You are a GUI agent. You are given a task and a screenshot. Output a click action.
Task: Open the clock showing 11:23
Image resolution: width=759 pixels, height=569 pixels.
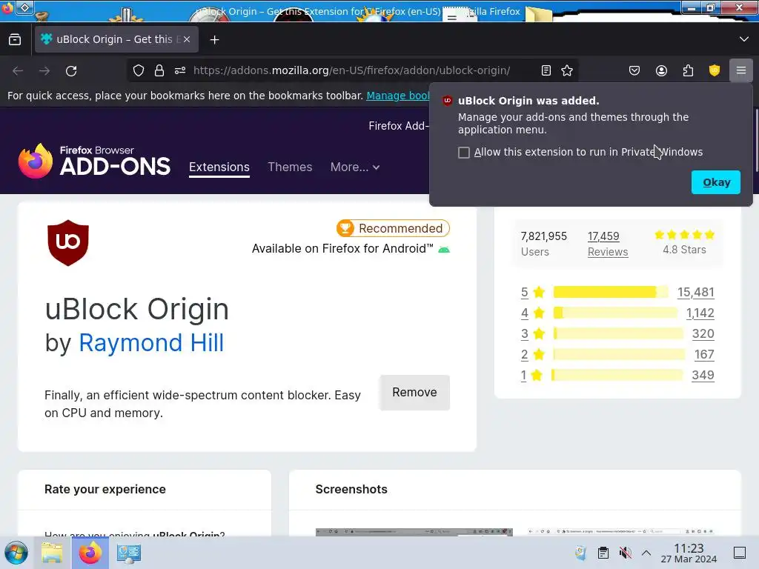point(689,553)
